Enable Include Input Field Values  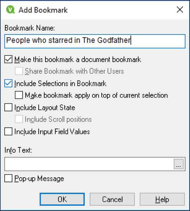point(8,131)
